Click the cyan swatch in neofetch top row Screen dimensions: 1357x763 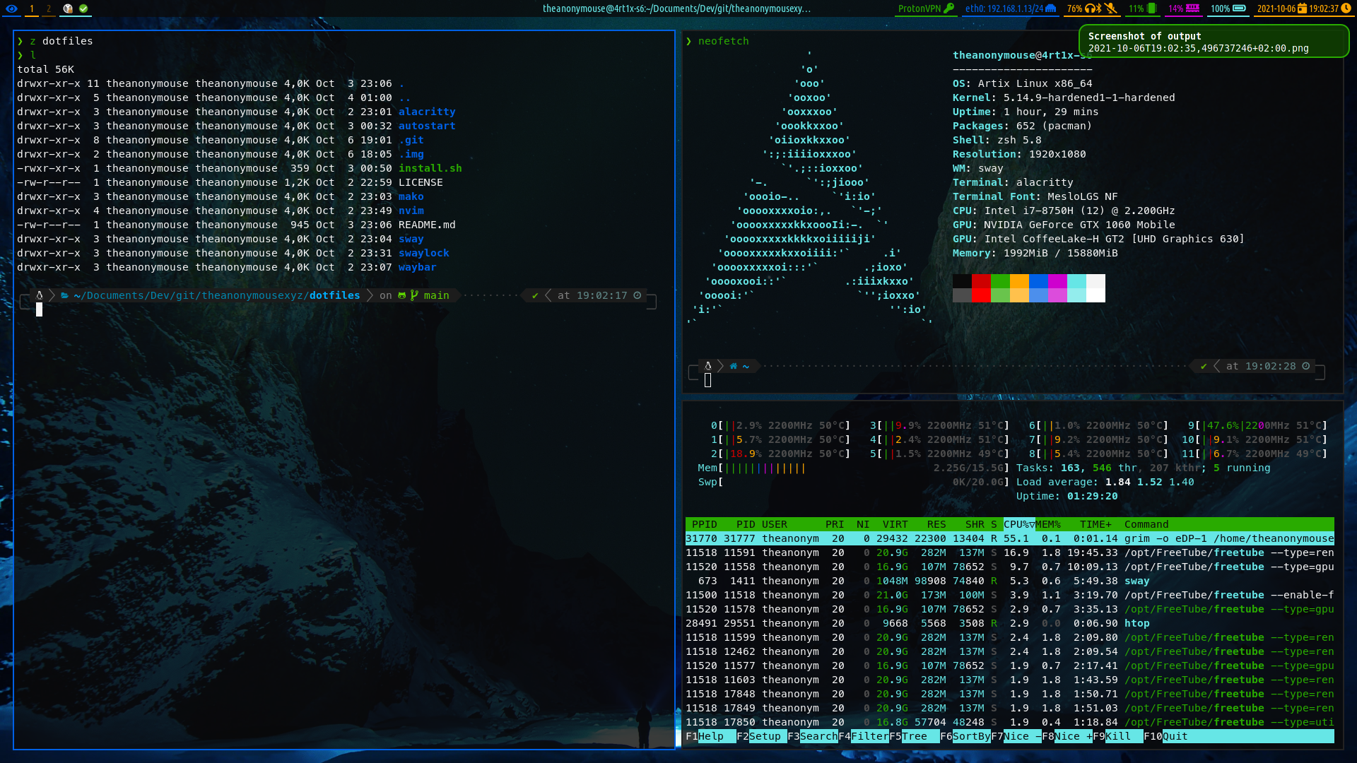(x=1076, y=281)
